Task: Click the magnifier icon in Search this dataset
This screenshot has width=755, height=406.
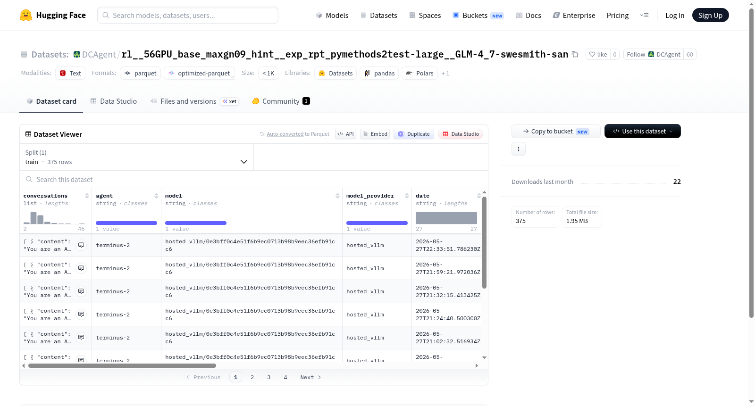Action: [x=29, y=180]
